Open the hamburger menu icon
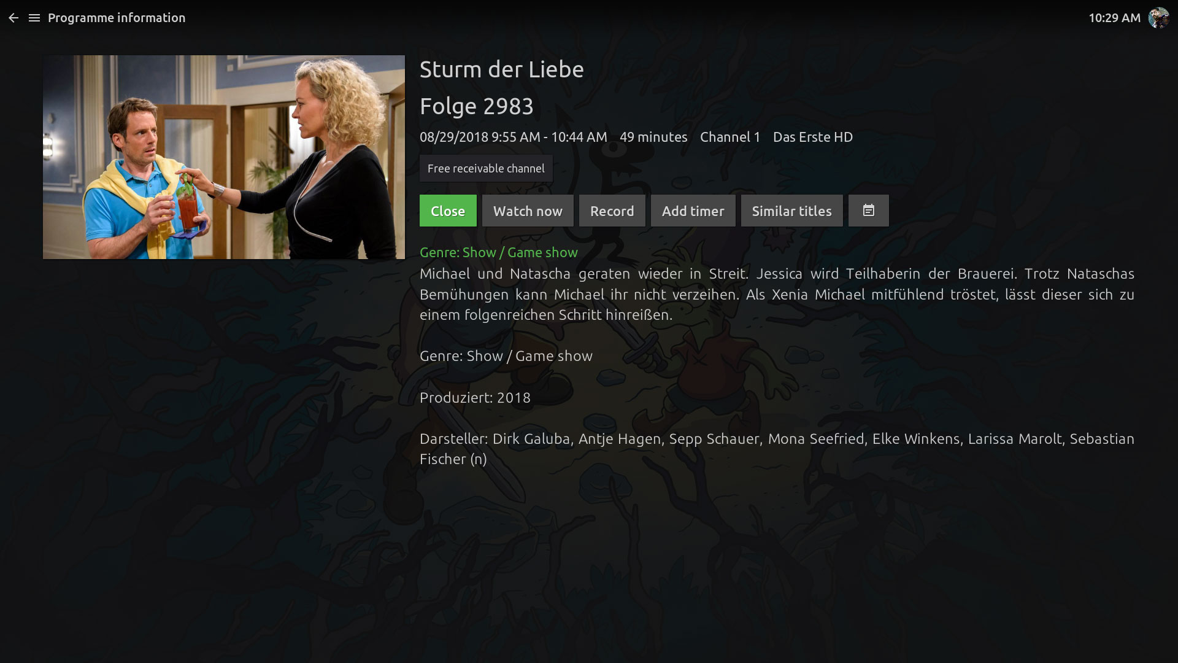The image size is (1178, 663). point(34,18)
